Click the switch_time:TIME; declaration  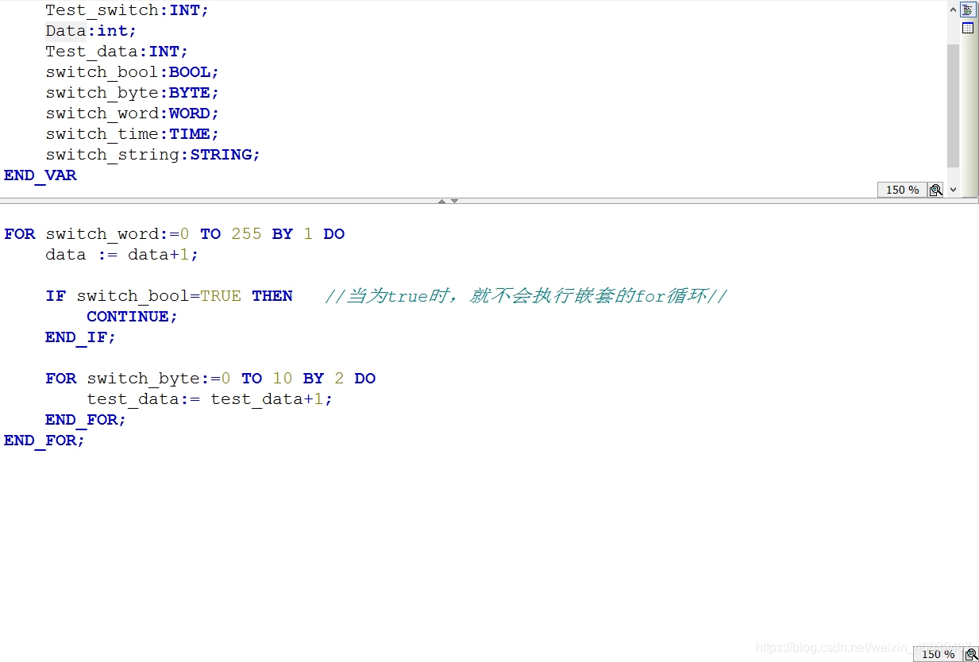(132, 134)
